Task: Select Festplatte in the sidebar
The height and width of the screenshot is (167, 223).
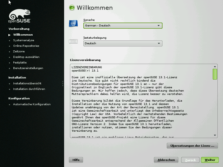Action: (x=20, y=63)
